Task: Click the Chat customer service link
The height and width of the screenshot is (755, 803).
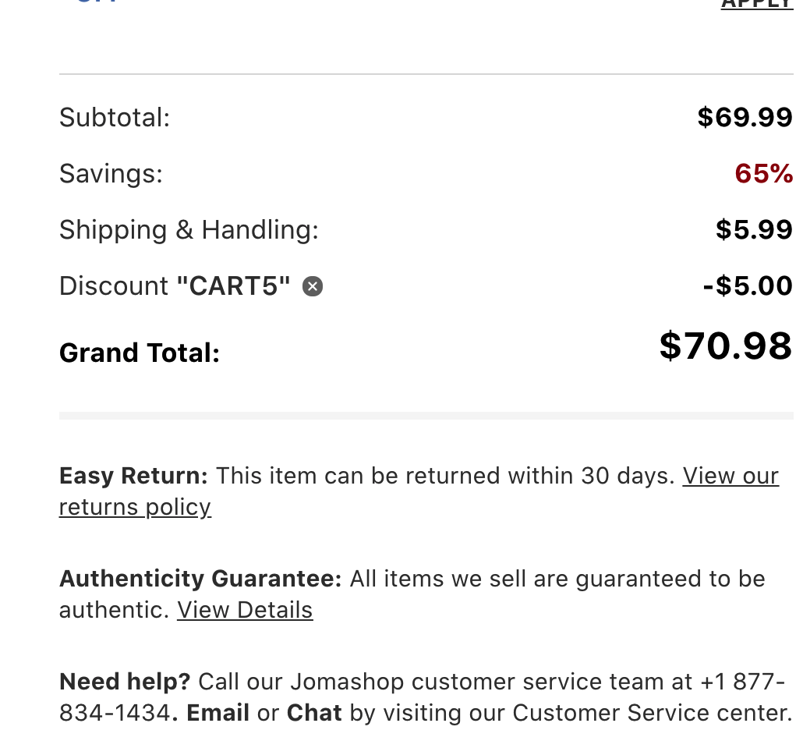Action: 314,713
